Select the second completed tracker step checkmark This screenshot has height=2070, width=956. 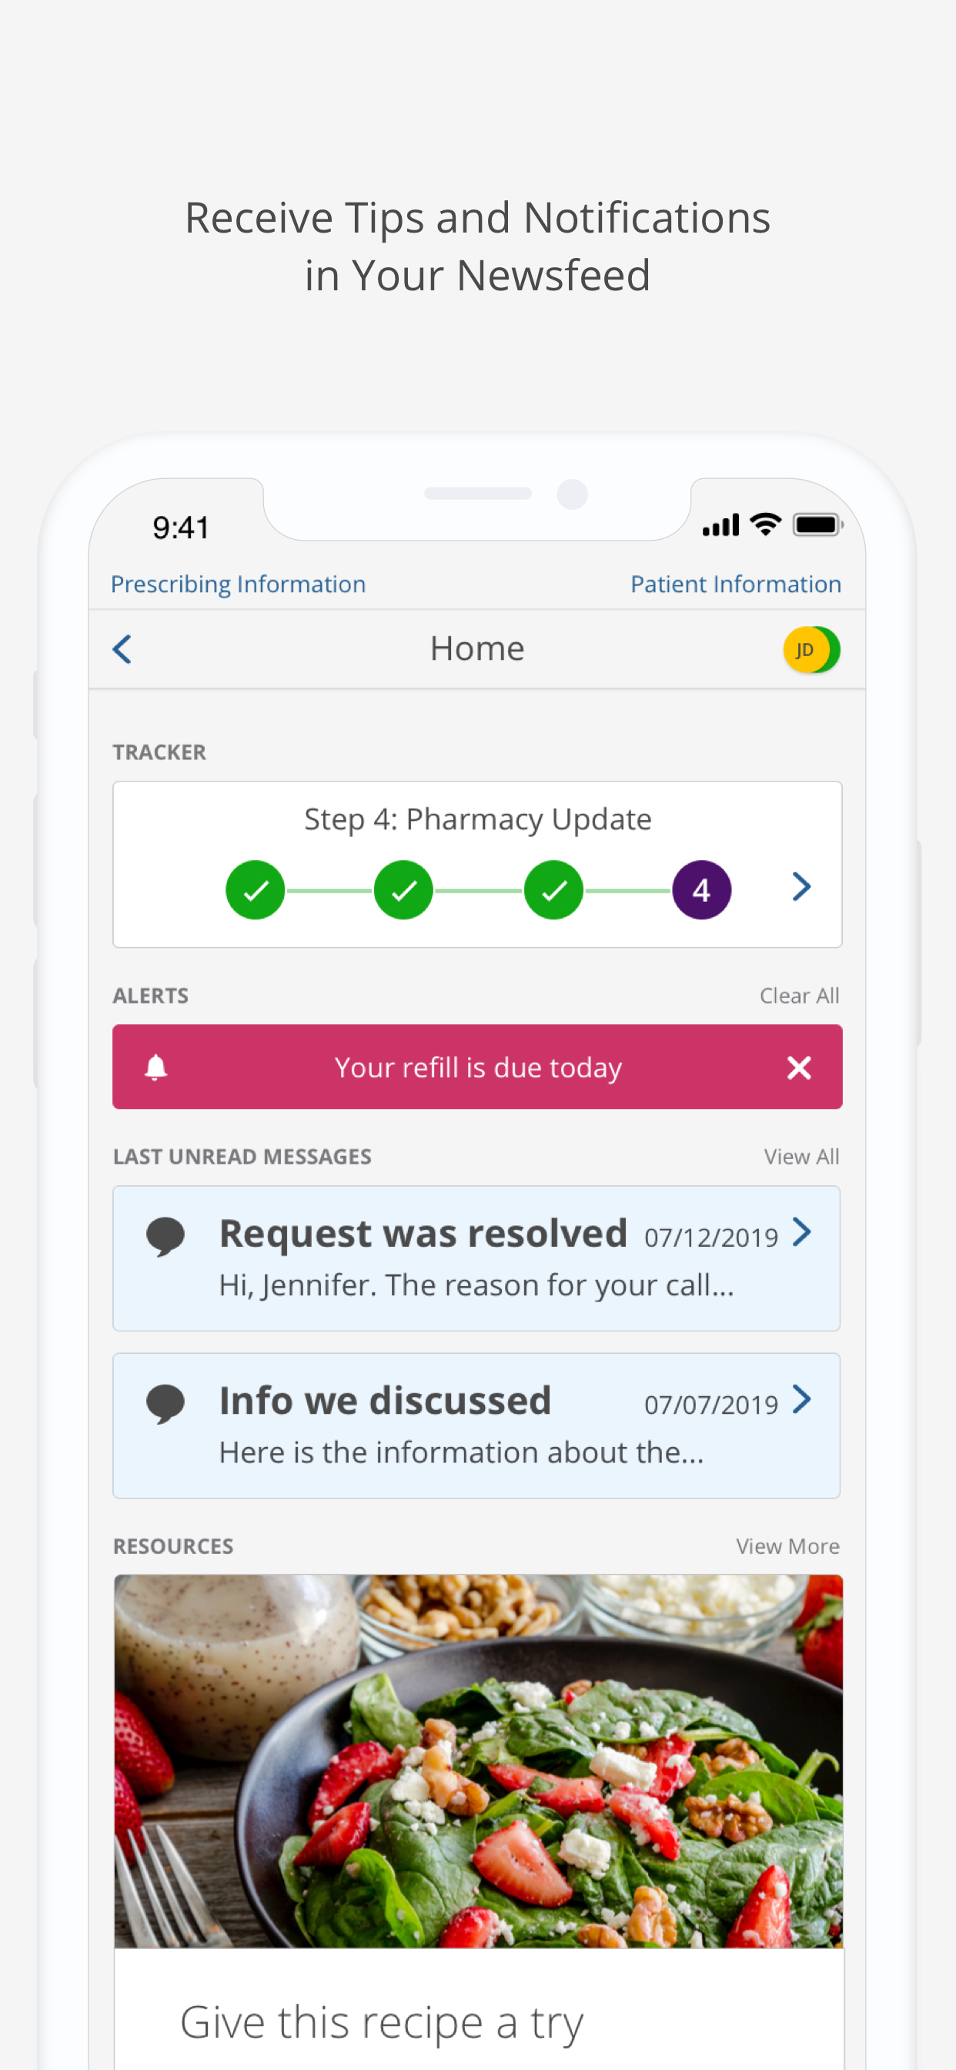tap(403, 889)
